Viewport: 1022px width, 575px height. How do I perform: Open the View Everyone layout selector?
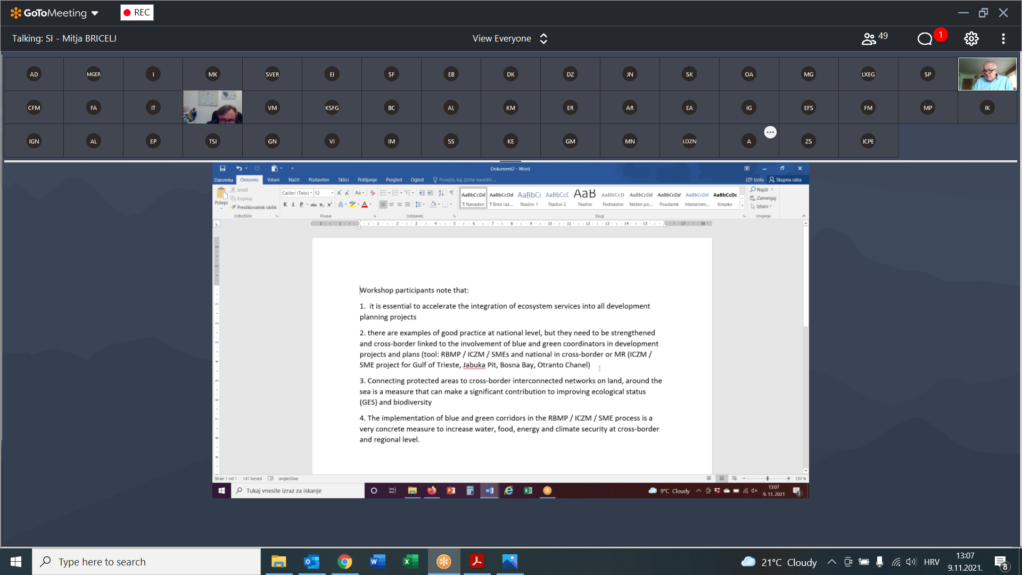(509, 38)
